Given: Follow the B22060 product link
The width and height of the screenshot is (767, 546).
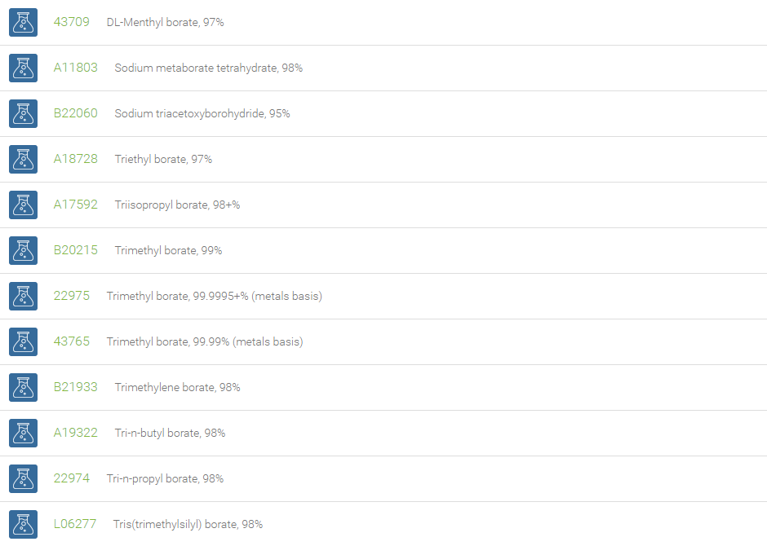Looking at the screenshot, I should (75, 113).
